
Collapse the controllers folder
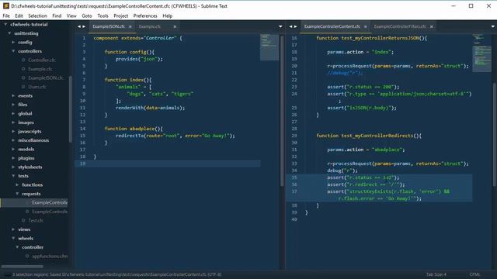[13, 51]
